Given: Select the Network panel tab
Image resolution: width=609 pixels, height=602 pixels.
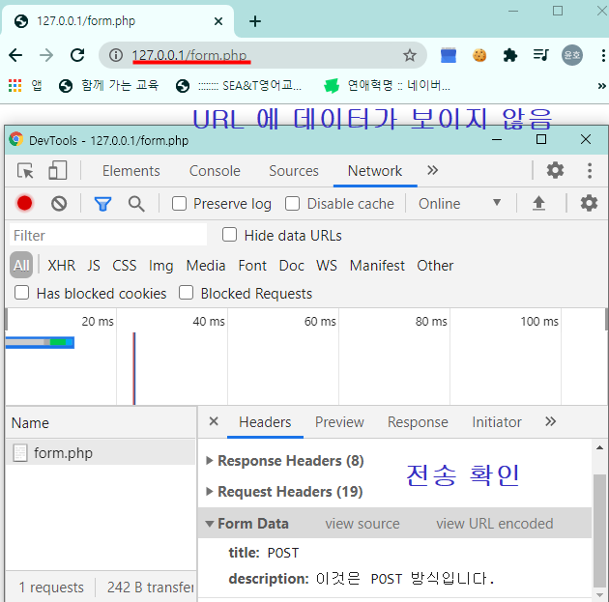Looking at the screenshot, I should [x=375, y=171].
